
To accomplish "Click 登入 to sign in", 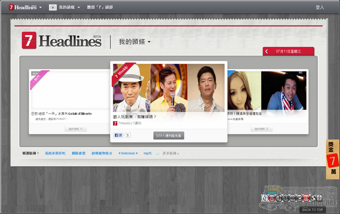I will (320, 7).
